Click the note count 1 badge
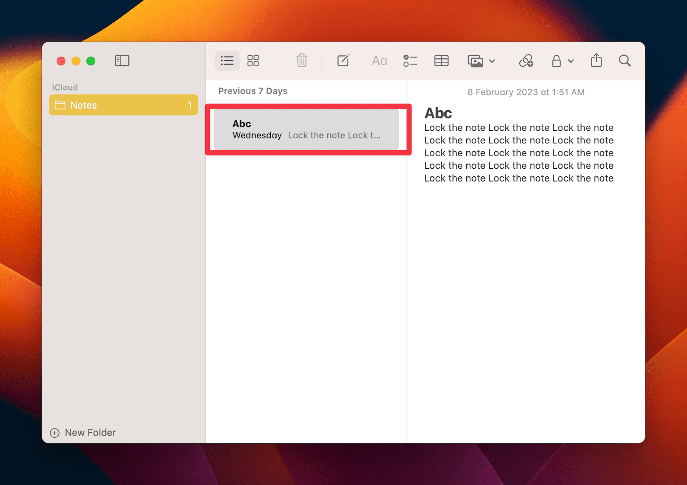Viewport: 687px width, 485px height. coord(190,105)
